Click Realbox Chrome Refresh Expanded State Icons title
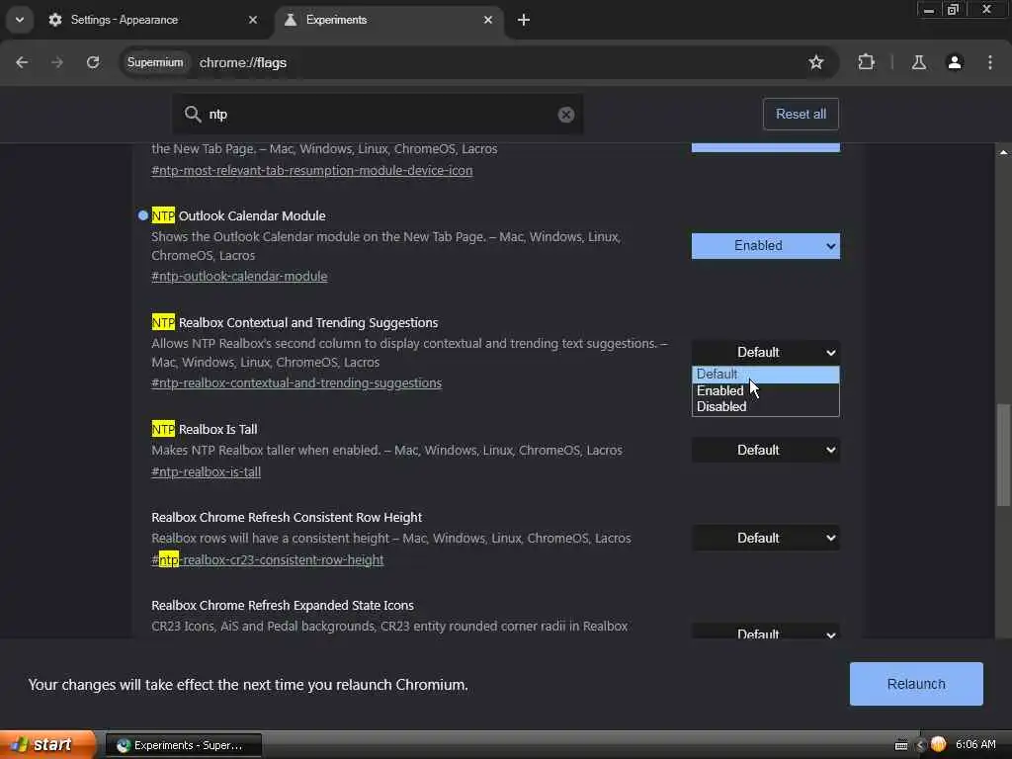This screenshot has height=759, width=1012. (282, 606)
